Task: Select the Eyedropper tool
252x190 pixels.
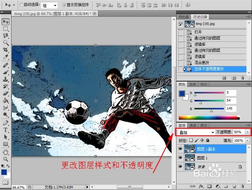Action: click(x=5, y=57)
